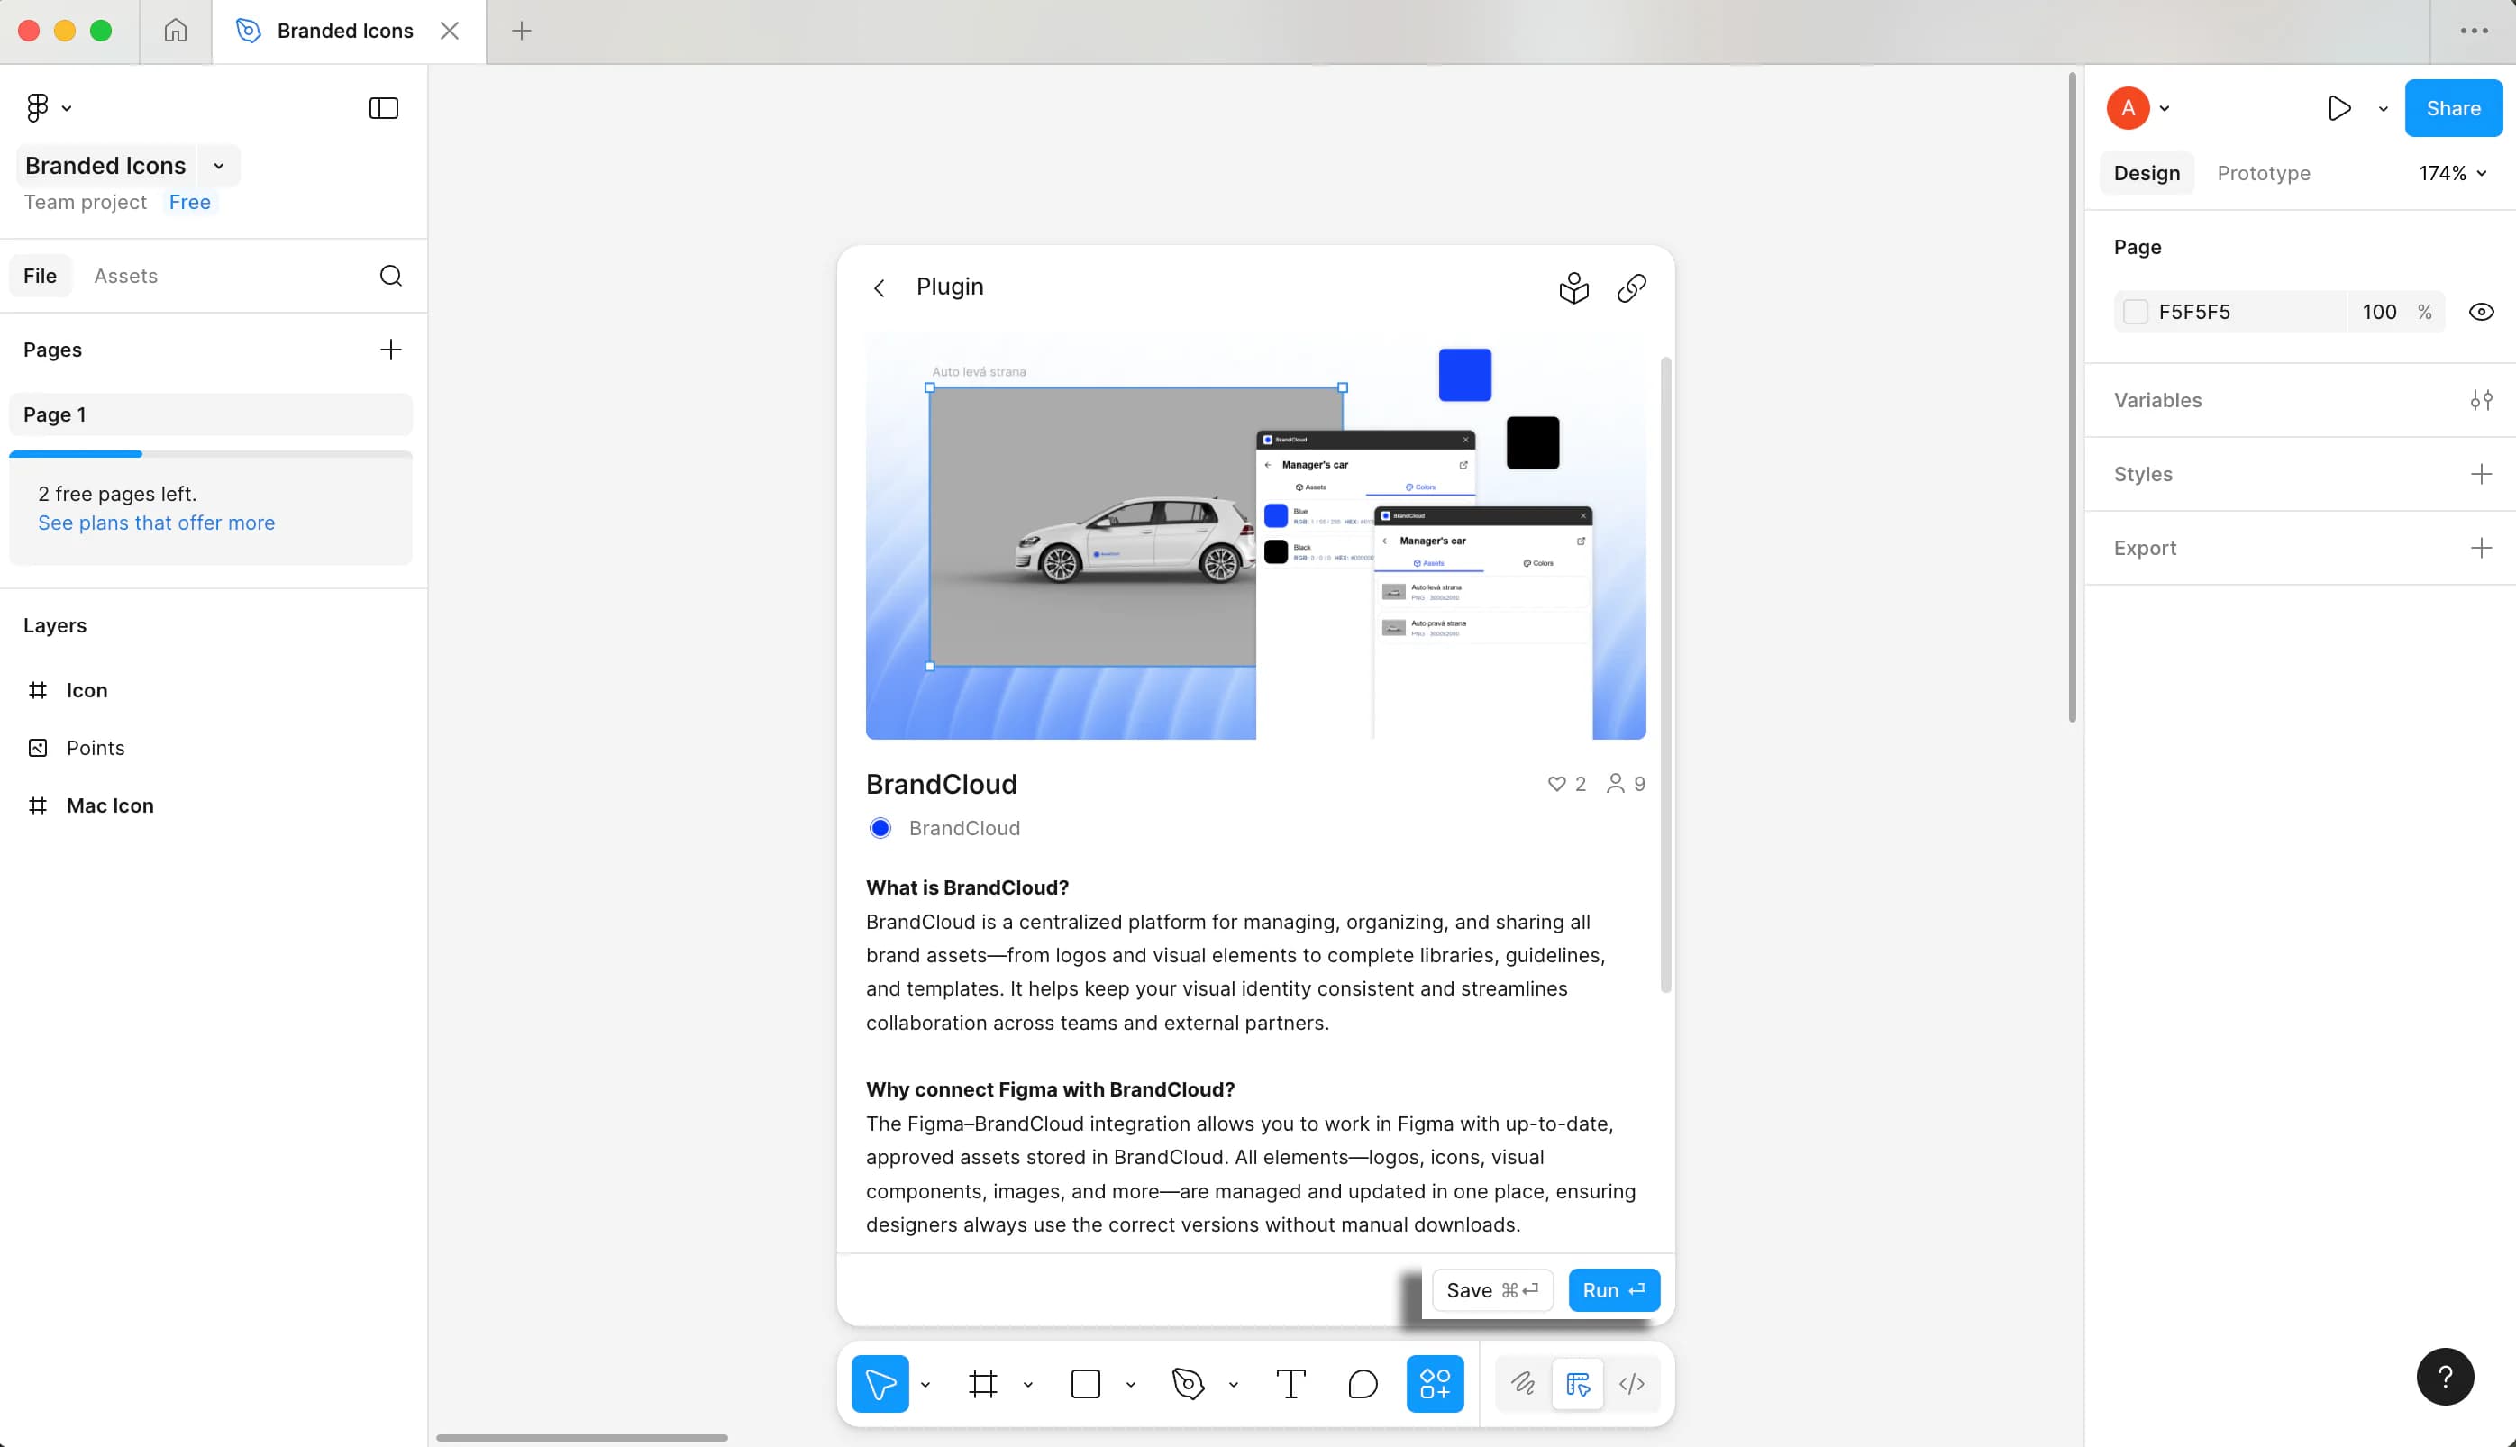Select the Frame tool in toolbar
The width and height of the screenshot is (2516, 1447).
(983, 1383)
